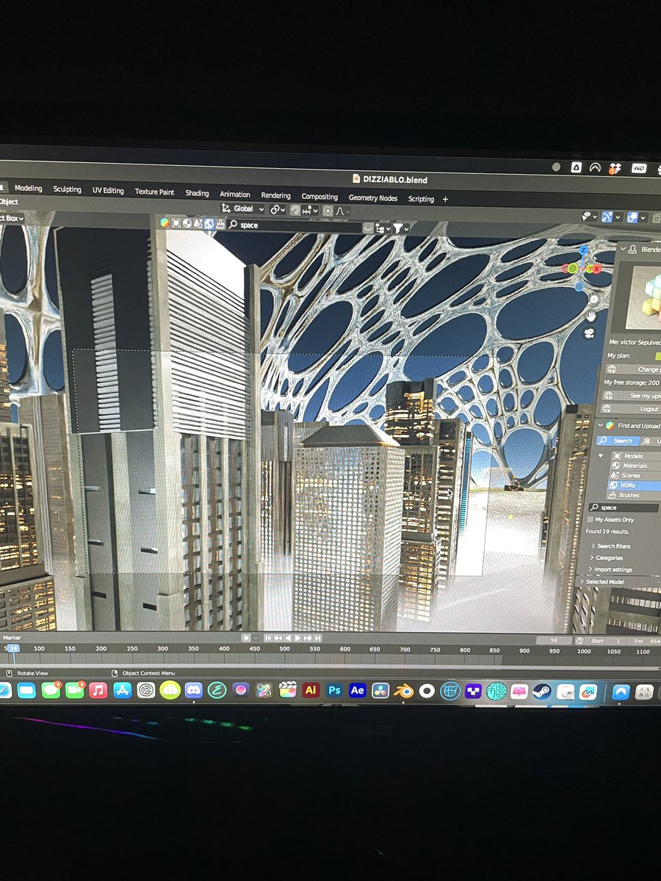Viewport: 661px width, 881px height.
Task: Expand the Selected Model panel
Action: pyautogui.click(x=601, y=581)
